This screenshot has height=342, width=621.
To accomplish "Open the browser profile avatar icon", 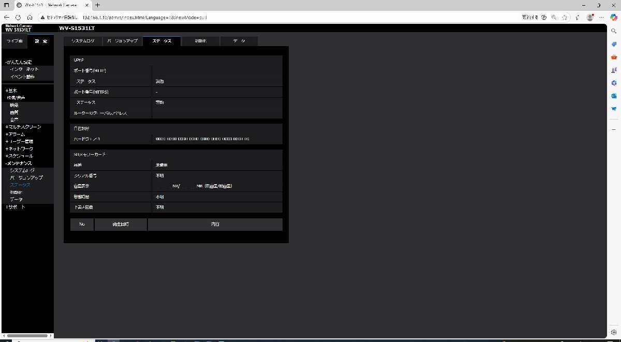I will [590, 17].
